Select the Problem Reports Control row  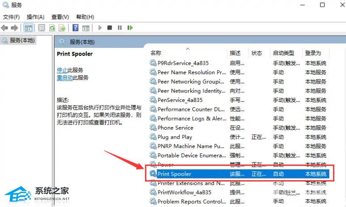pos(239,202)
